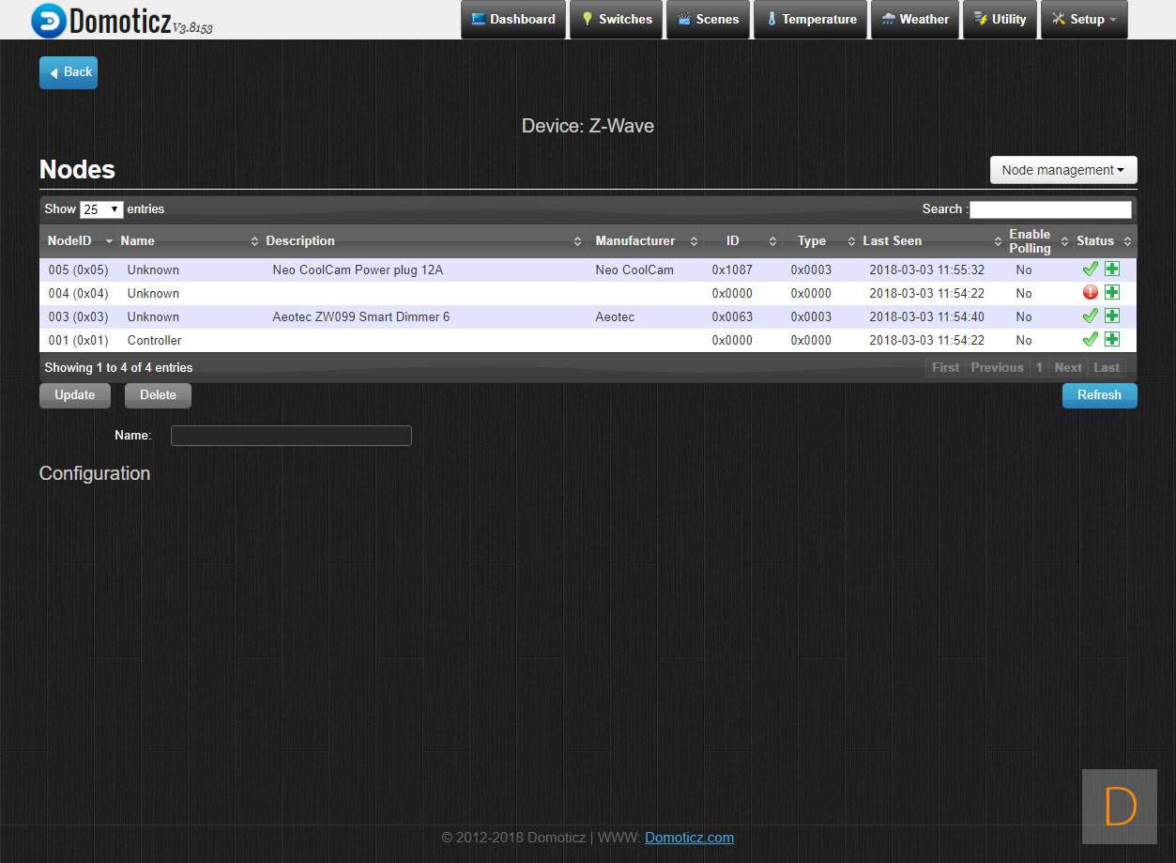The height and width of the screenshot is (863, 1176).
Task: Click green checkmark for Neo CoolCam node
Action: (1090, 270)
